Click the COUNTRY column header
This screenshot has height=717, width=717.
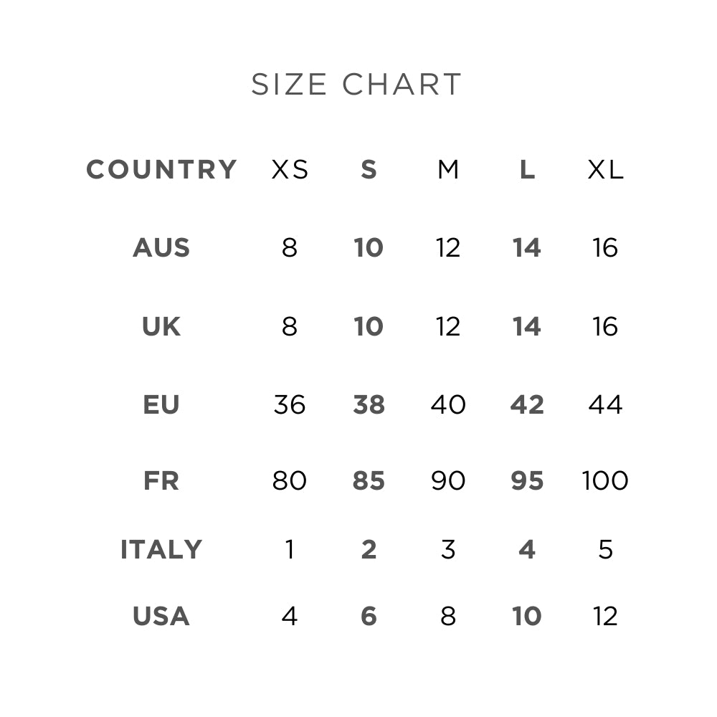pos(161,170)
